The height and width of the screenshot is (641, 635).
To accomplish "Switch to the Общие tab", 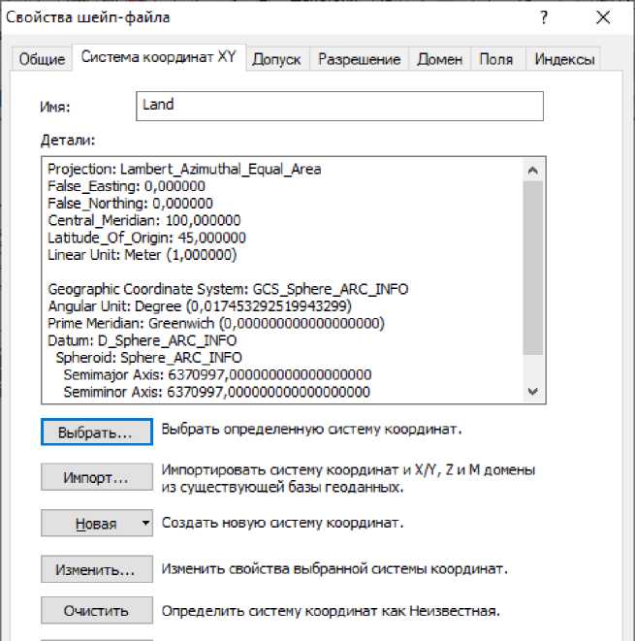I will [42, 59].
